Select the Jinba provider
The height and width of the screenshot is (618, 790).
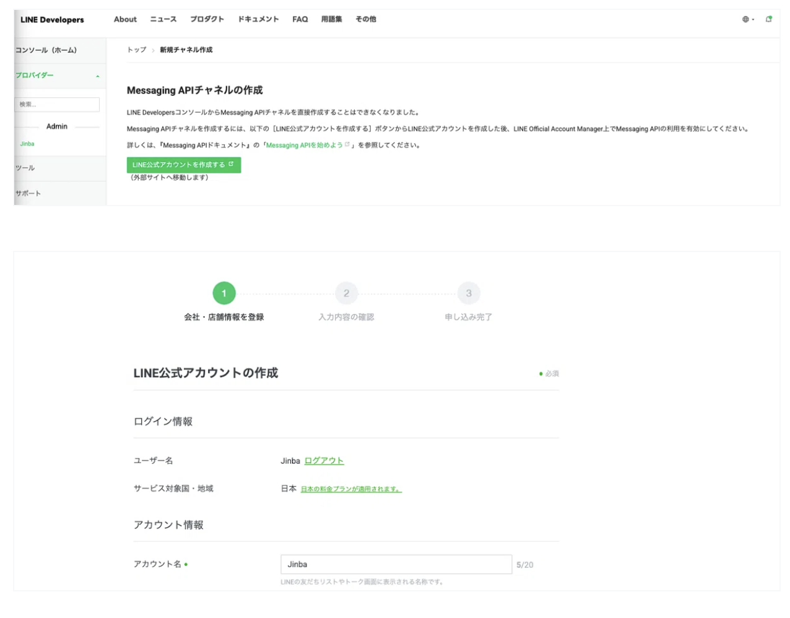pyautogui.click(x=27, y=144)
